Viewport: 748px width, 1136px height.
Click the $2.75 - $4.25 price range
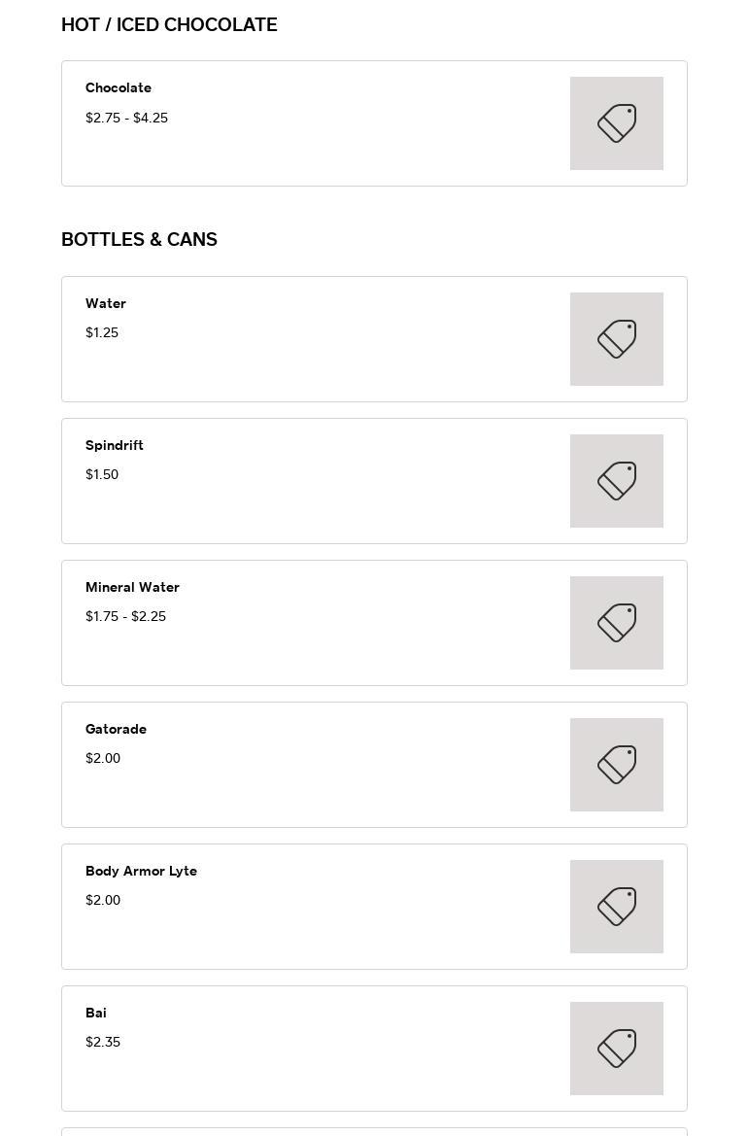[126, 118]
